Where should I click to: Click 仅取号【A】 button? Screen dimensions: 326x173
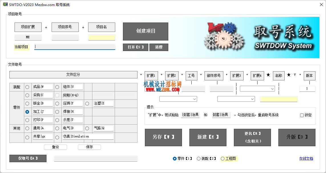coord(28,158)
